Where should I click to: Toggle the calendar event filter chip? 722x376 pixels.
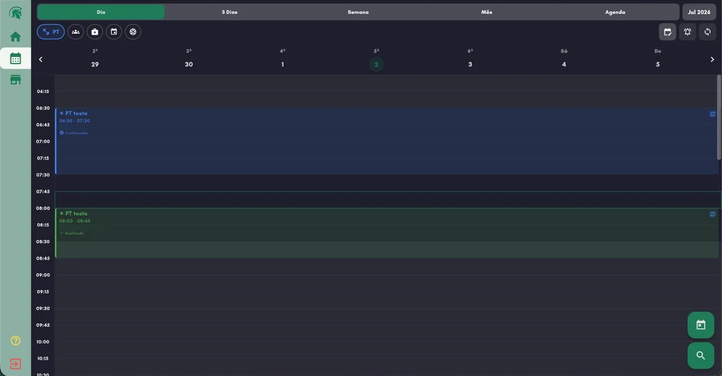tap(114, 32)
